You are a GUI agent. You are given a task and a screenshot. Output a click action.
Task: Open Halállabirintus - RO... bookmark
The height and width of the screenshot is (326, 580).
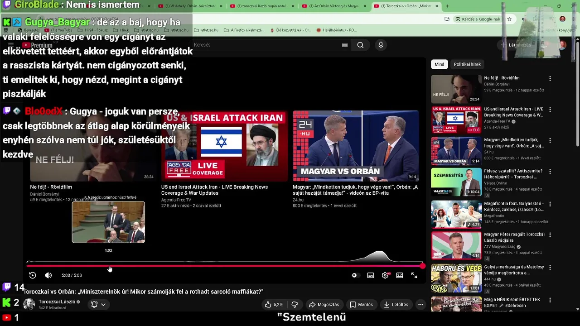337,30
